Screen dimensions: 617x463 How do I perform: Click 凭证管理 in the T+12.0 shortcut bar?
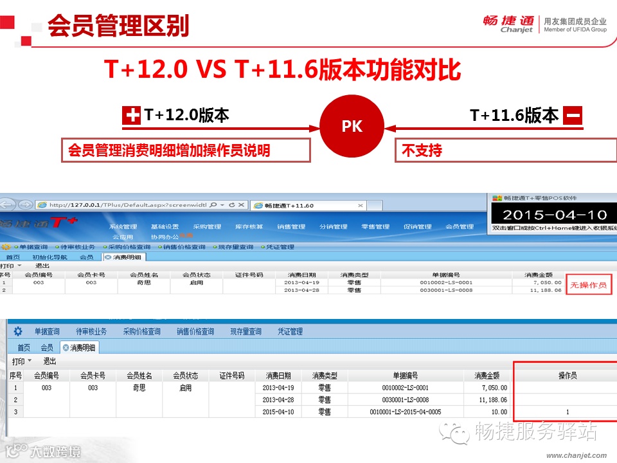(x=290, y=332)
